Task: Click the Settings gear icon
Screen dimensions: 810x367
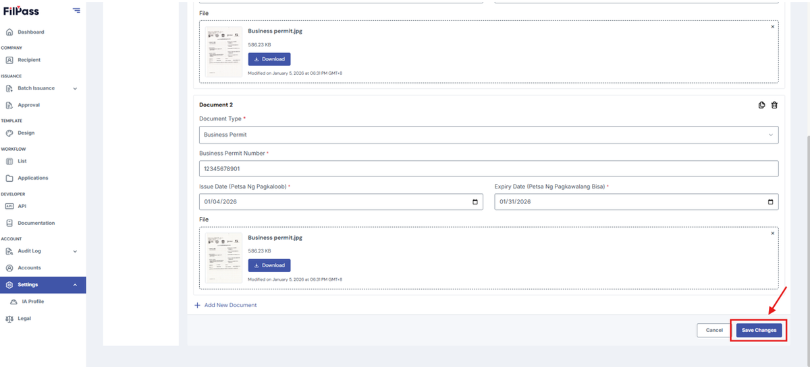Action: point(9,285)
